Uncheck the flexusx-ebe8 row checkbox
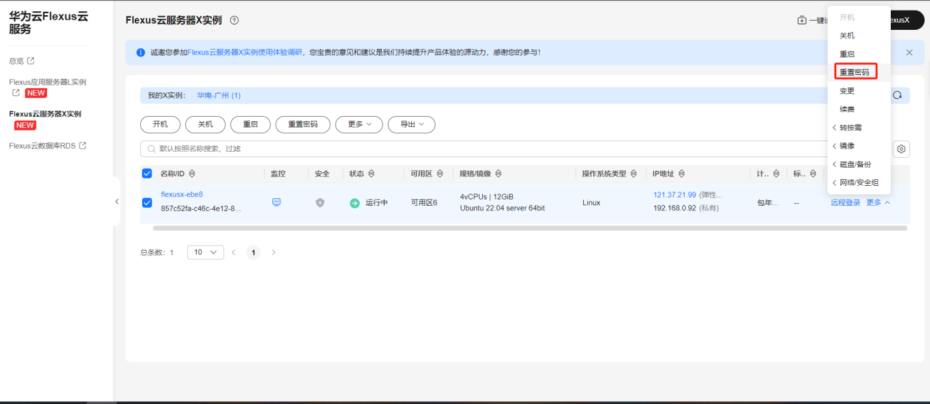The image size is (930, 404). 147,202
